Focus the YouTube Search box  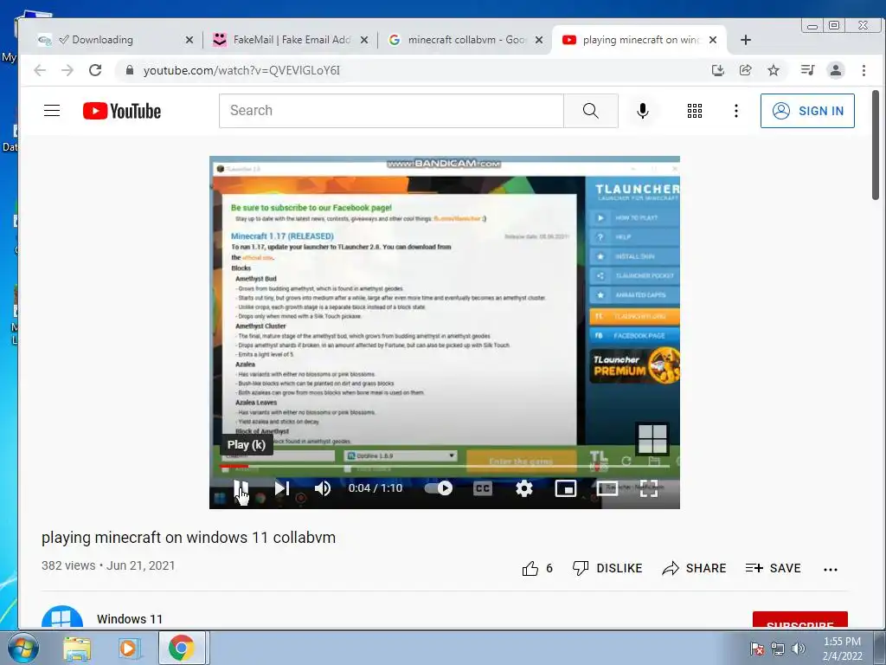pos(391,110)
